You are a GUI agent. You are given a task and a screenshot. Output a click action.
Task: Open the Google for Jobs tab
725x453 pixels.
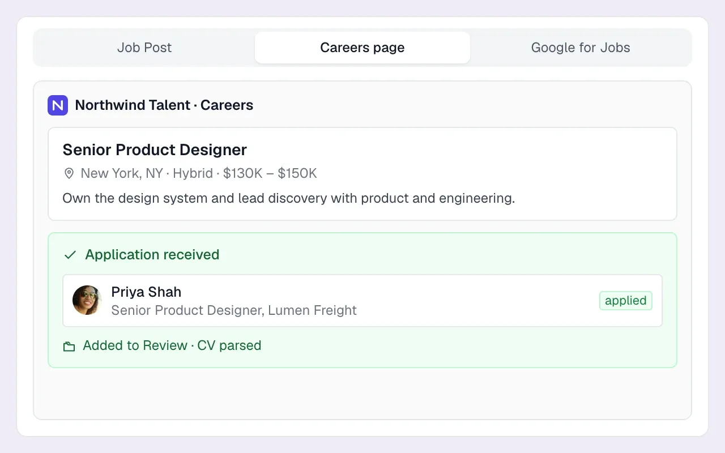(x=581, y=48)
